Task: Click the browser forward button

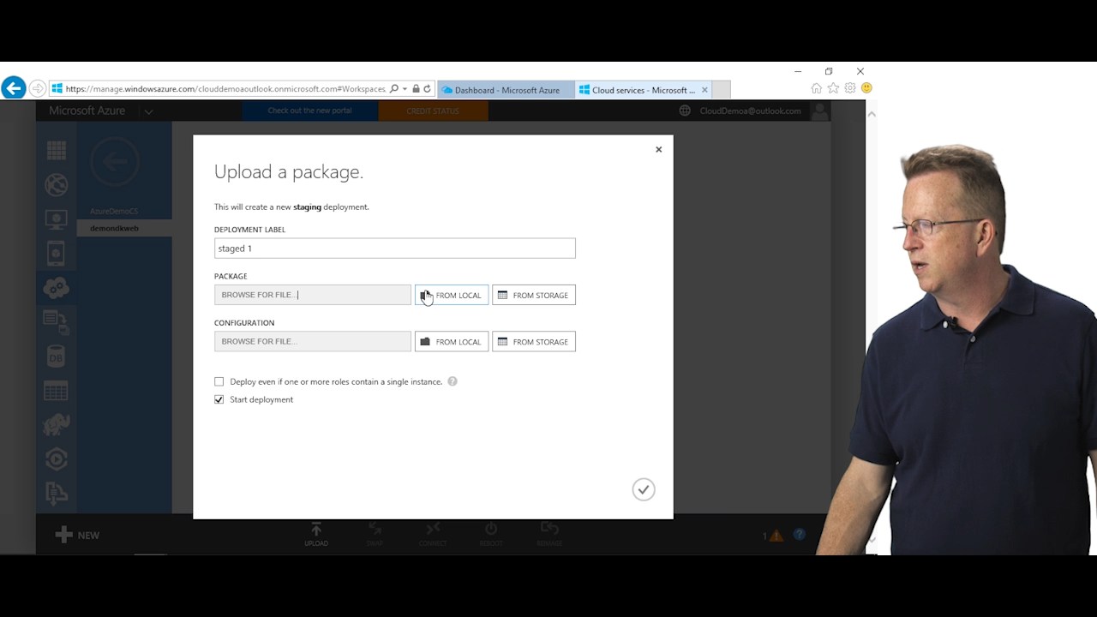Action: pos(38,88)
